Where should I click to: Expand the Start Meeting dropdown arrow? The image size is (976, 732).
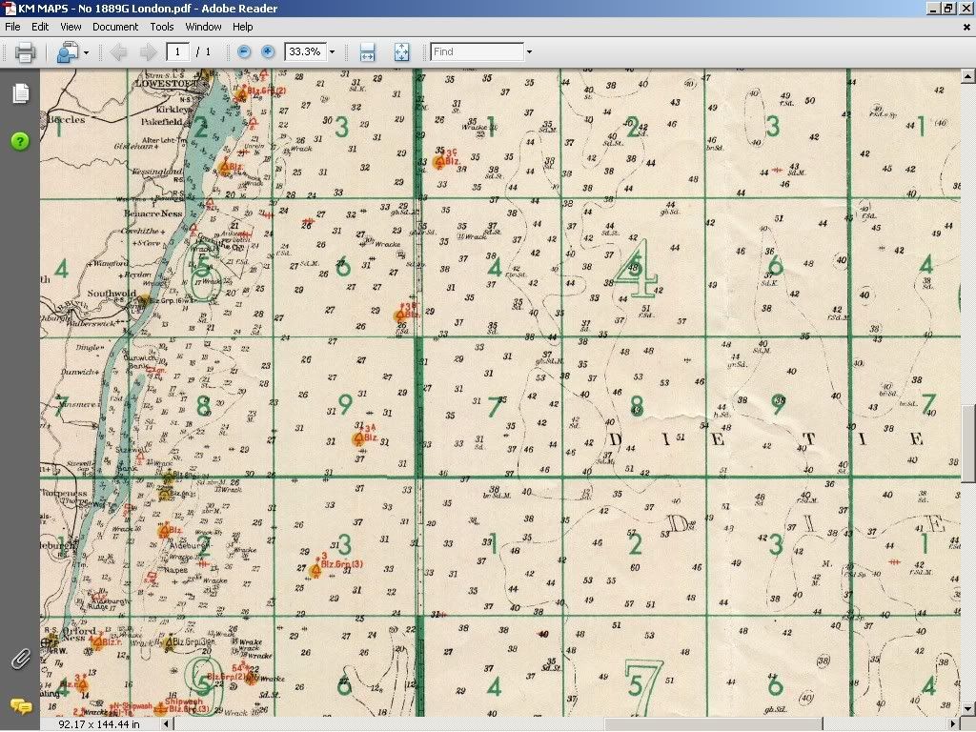click(86, 53)
